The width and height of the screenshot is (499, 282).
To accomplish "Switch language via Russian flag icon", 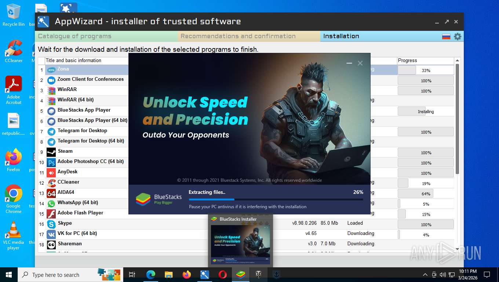I will click(446, 36).
